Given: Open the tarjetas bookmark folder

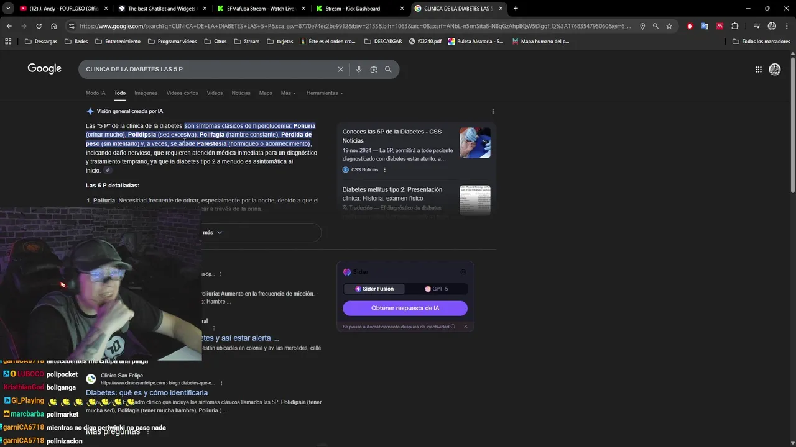Looking at the screenshot, I should point(279,41).
